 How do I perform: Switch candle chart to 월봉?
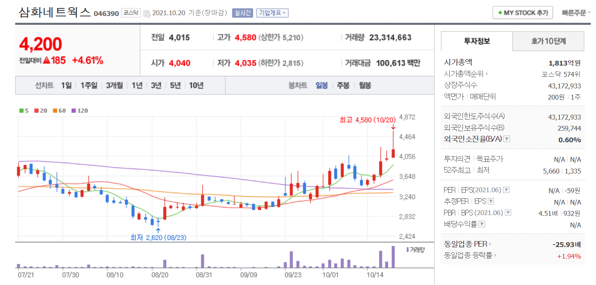pos(365,85)
